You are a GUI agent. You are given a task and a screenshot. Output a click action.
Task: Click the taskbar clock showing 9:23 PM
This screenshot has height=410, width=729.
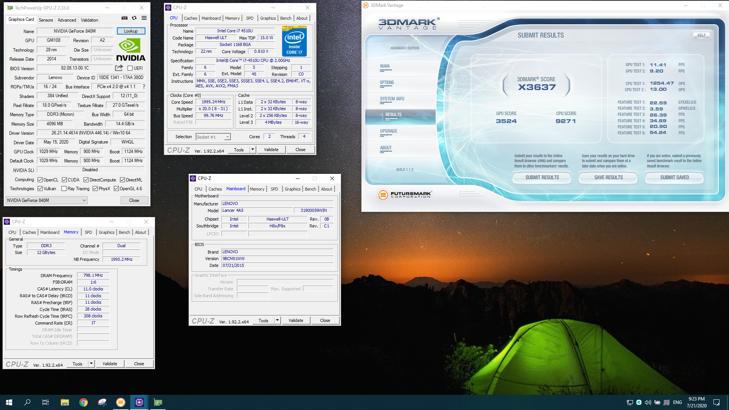(x=697, y=402)
